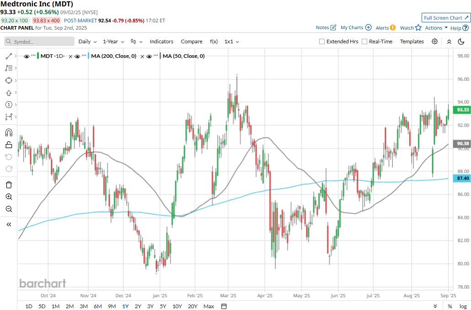The width and height of the screenshot is (471, 310).
Task: Open the 1-Year period dropdown
Action: pyautogui.click(x=113, y=41)
